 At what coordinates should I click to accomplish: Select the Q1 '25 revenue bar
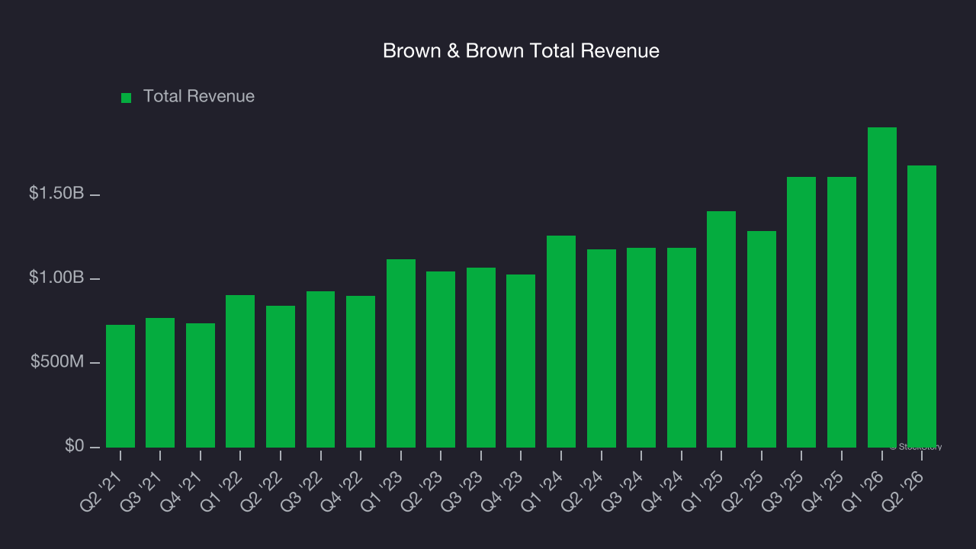pos(721,329)
